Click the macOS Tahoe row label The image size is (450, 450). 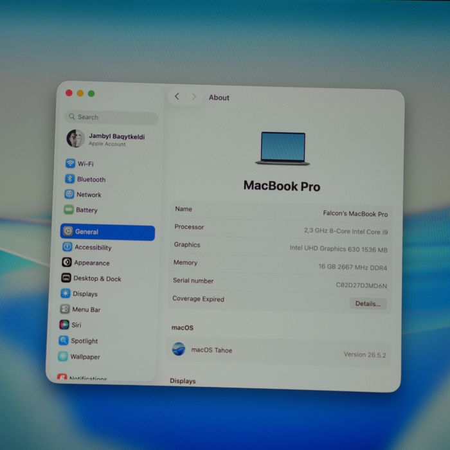tap(212, 350)
